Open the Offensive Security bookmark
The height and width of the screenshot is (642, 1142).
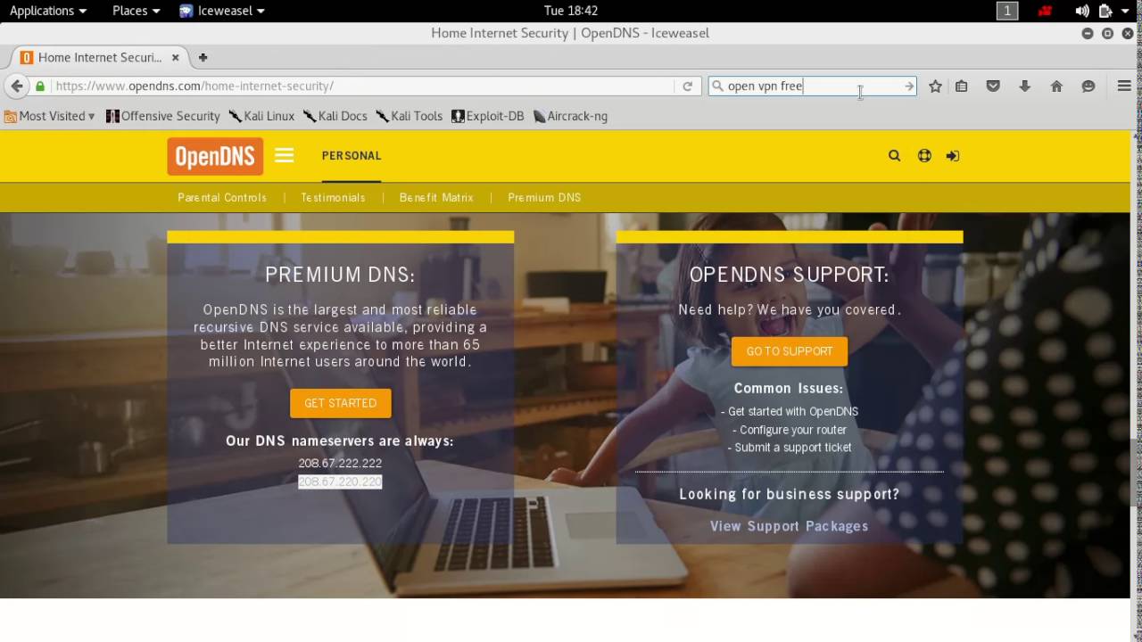pyautogui.click(x=162, y=116)
